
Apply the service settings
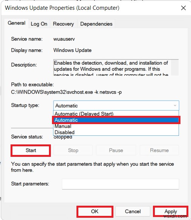[171, 211]
